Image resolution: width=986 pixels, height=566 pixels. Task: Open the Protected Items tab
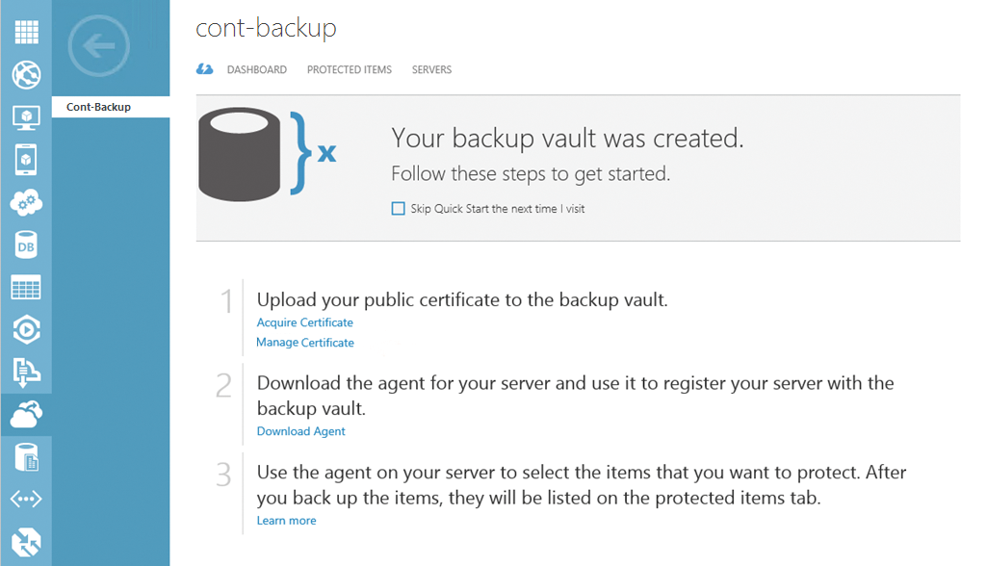pyautogui.click(x=349, y=69)
